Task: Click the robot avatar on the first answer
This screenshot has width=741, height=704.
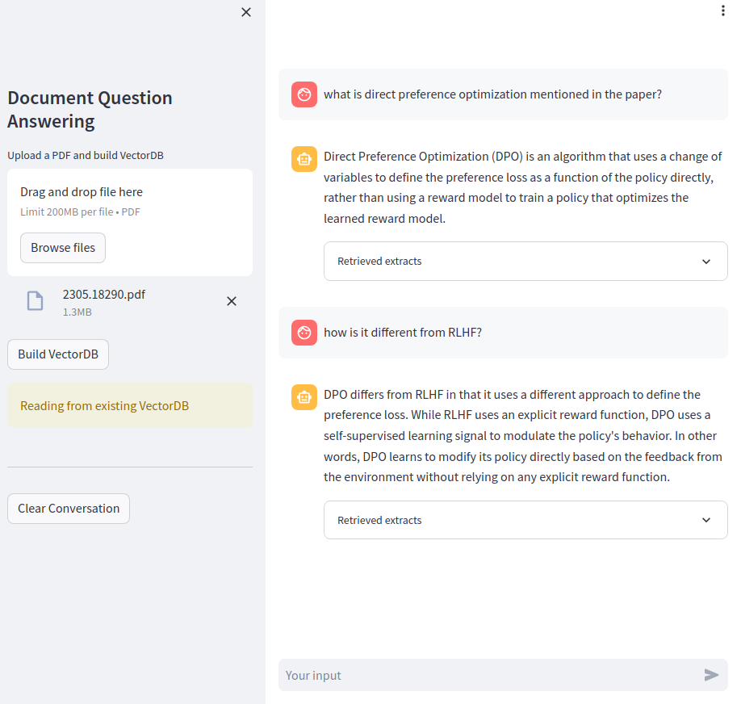Action: [304, 160]
